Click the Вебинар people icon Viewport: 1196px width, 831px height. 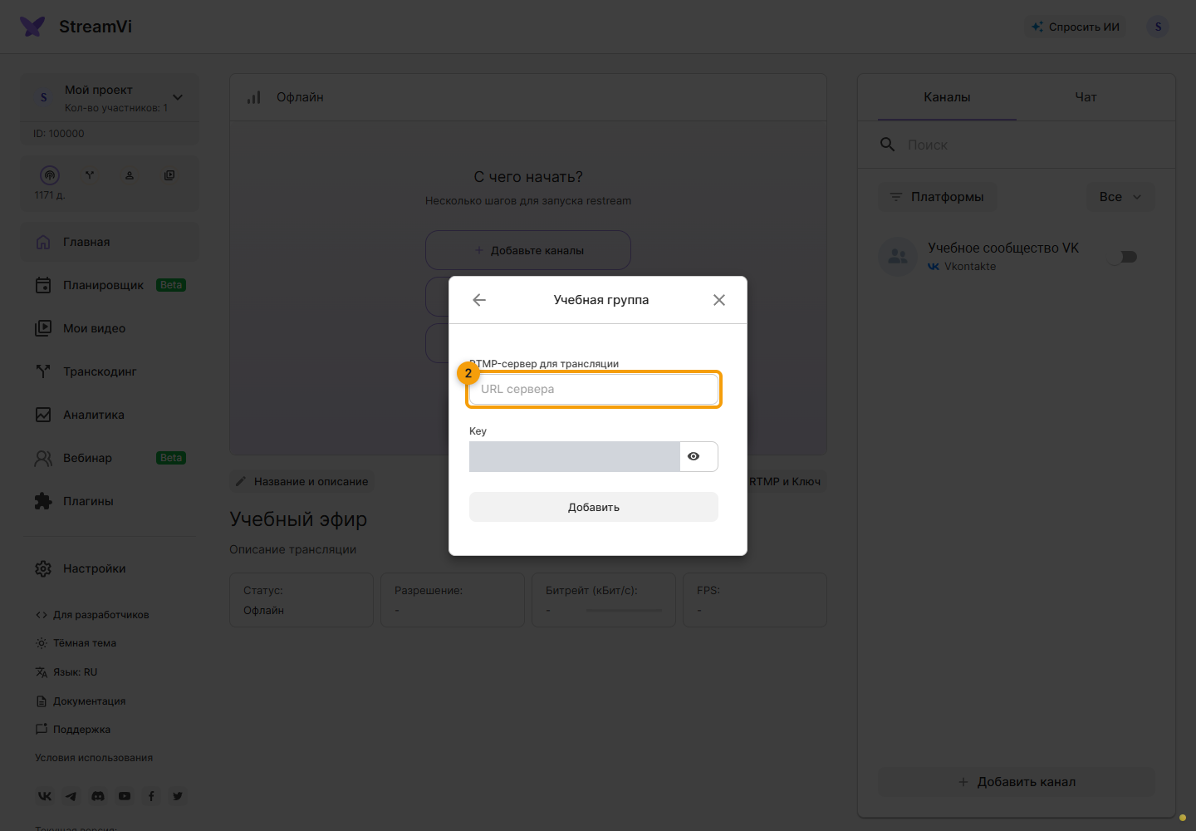coord(43,458)
